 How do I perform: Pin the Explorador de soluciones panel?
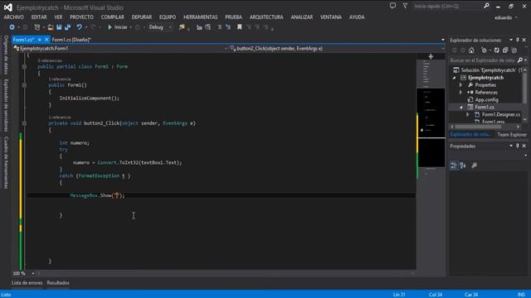pyautogui.click(x=518, y=40)
